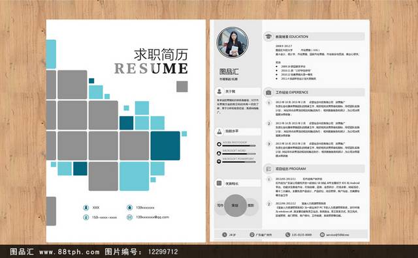418x258 pixels.
Task: Click the RESUME cover heading
Action: [151, 68]
